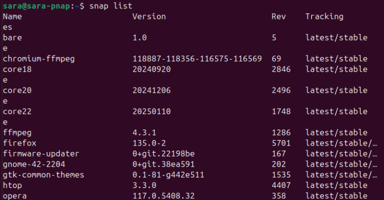
Task: Click the core22 revision number 1748
Action: click(280, 111)
